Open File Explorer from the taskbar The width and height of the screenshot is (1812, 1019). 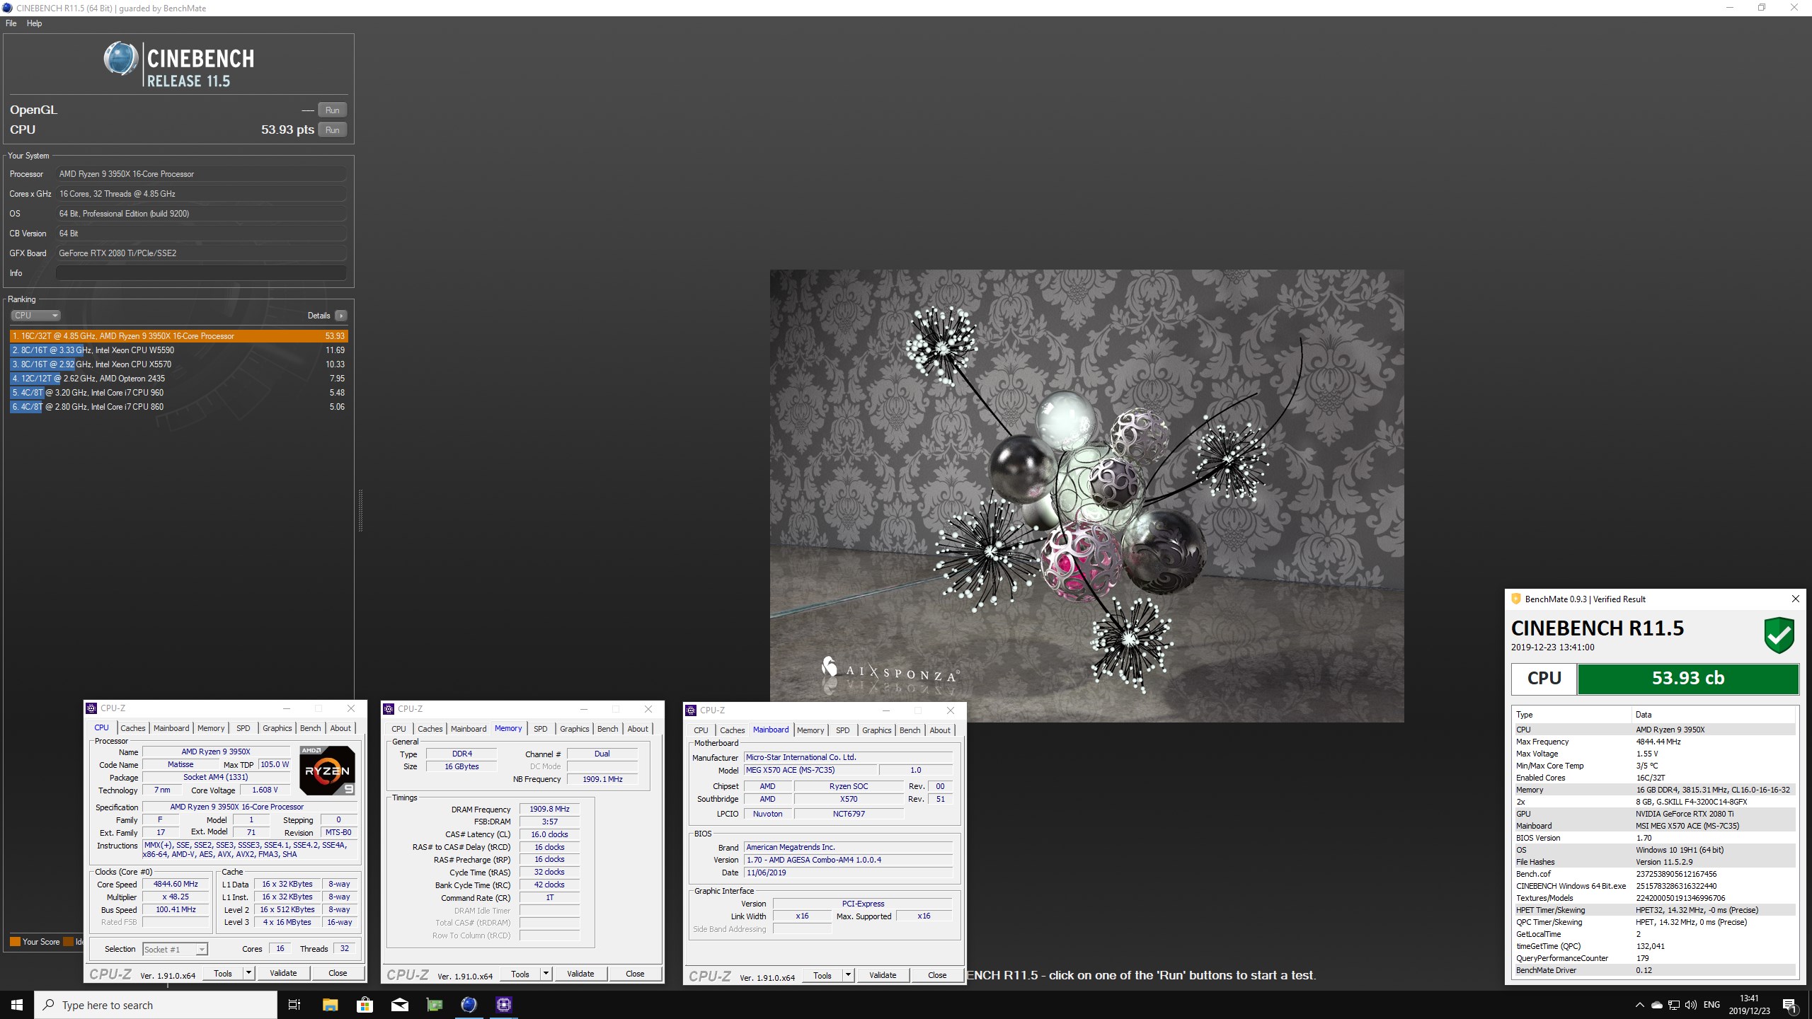[330, 1005]
